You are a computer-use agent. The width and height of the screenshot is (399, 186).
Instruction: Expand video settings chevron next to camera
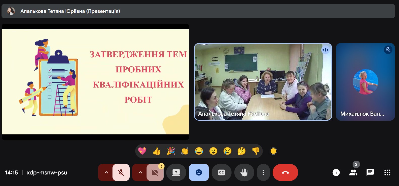tap(140, 172)
